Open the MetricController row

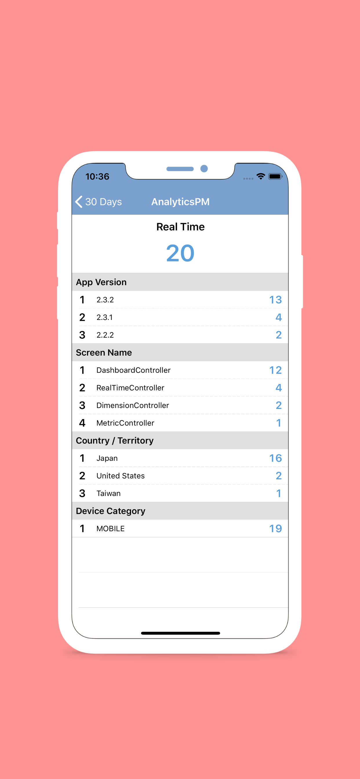click(x=180, y=423)
